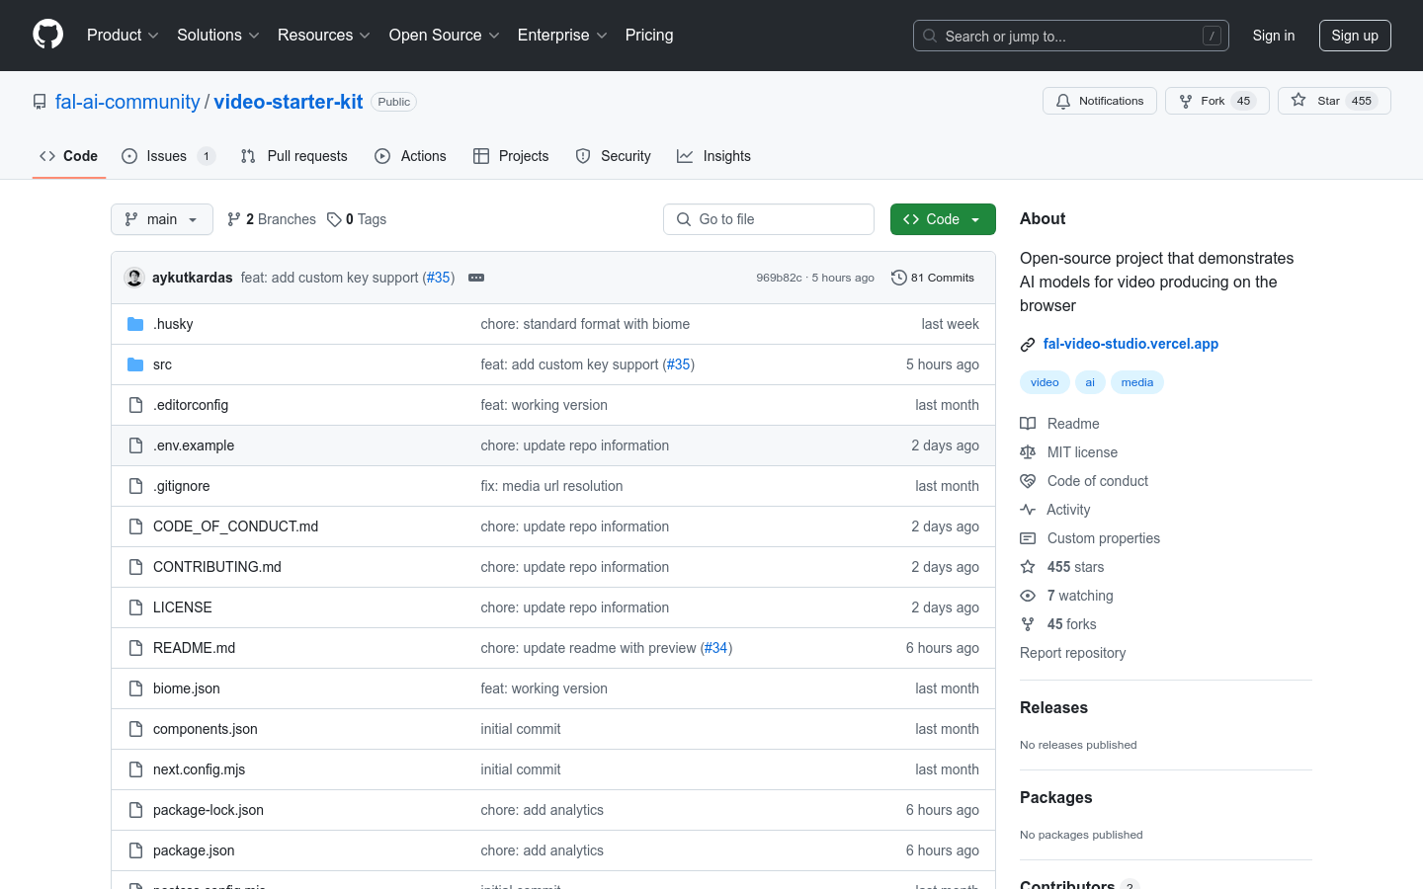Screen dimensions: 1423x889
Task: Open pull request #35 link in commit header
Action: tap(439, 278)
